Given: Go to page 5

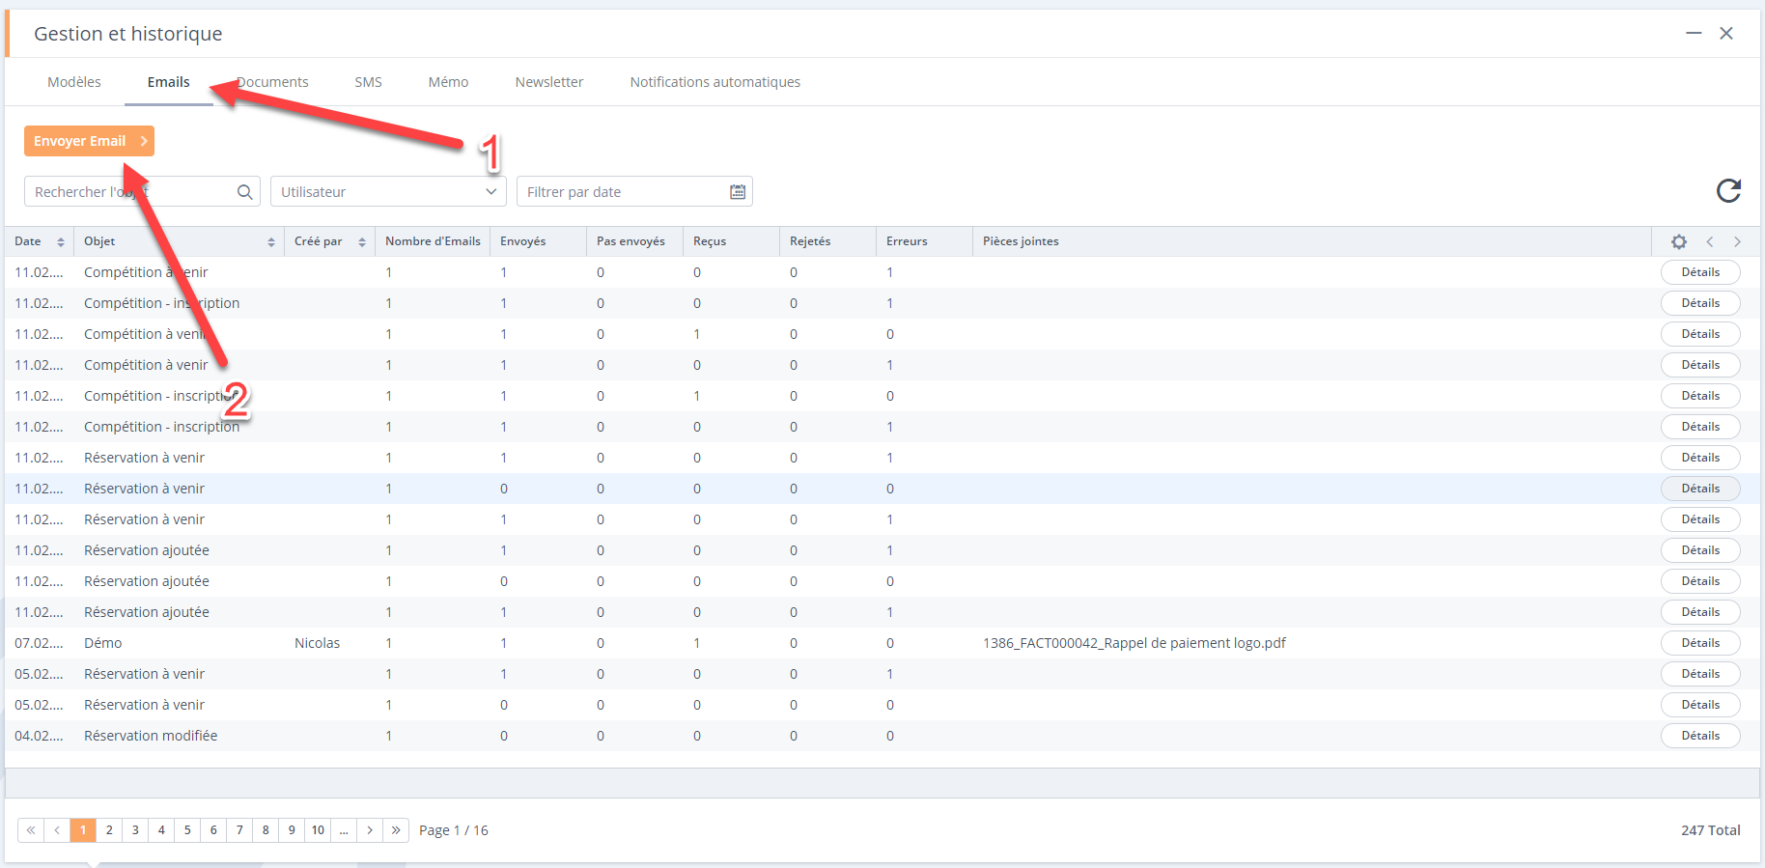Looking at the screenshot, I should pos(187,830).
